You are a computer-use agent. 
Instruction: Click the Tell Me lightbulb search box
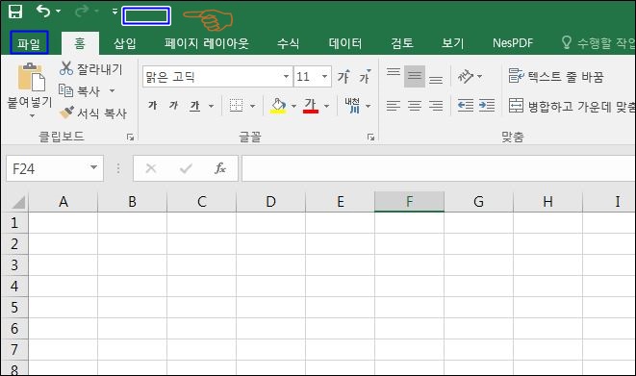(598, 43)
